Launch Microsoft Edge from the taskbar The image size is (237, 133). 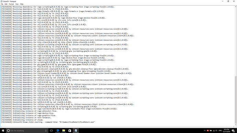tap(58, 131)
